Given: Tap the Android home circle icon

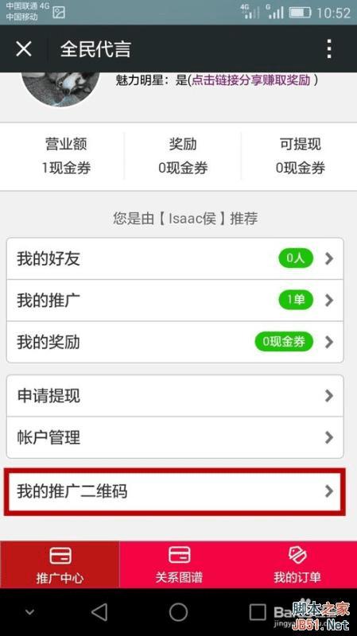Looking at the screenshot, I should point(178,611).
